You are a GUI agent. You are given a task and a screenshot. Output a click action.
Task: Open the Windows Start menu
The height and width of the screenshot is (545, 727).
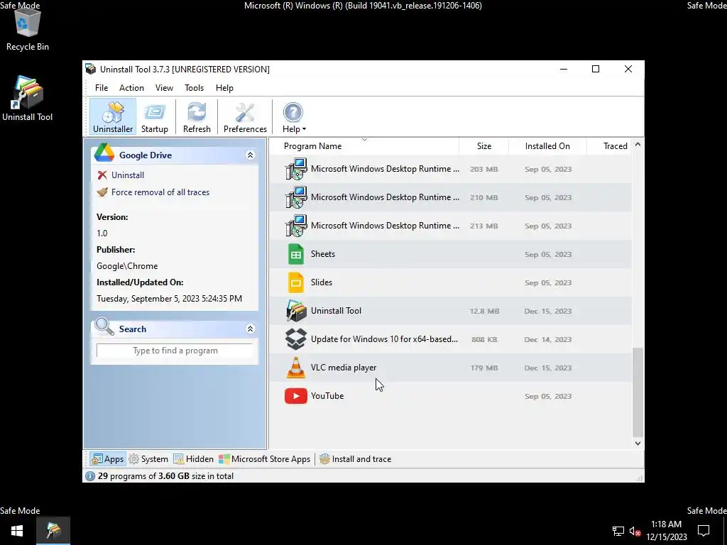(x=17, y=531)
